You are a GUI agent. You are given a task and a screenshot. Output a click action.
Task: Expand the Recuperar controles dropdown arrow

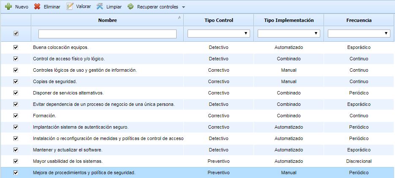[x=183, y=7]
